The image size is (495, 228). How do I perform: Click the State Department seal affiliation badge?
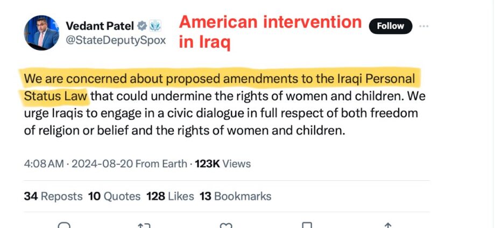coord(155,26)
